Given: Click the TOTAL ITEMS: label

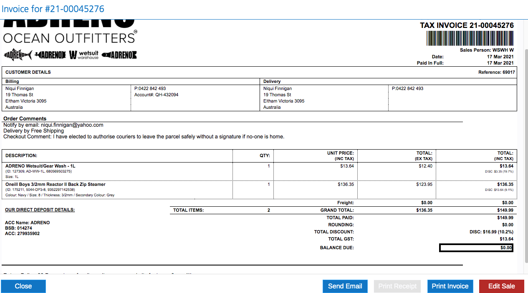Looking at the screenshot, I should (189, 210).
